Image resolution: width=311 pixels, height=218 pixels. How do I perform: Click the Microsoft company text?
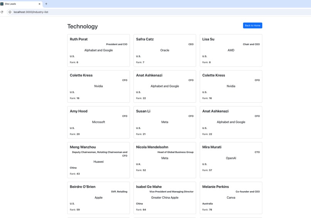98,122
